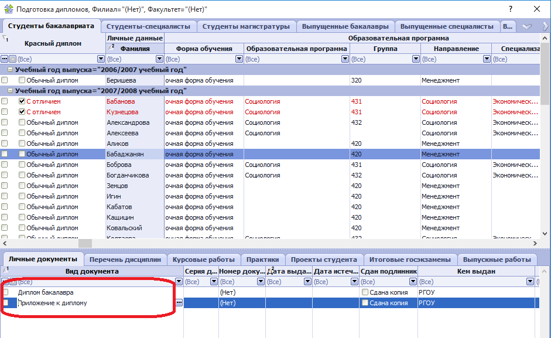
Task: Collapse the 2007/2008 учебный год group
Action: click(x=10, y=91)
